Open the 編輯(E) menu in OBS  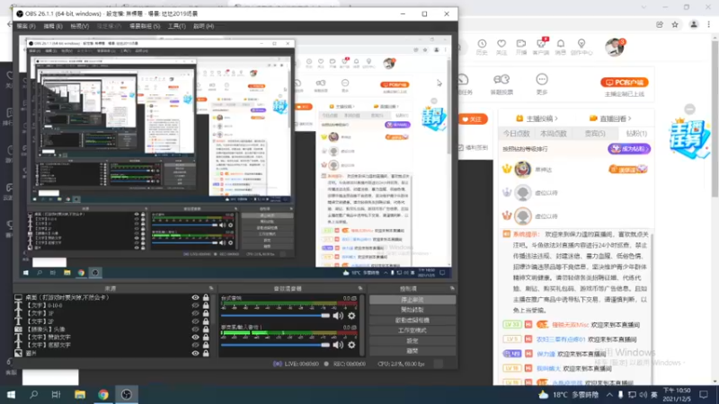pos(53,26)
